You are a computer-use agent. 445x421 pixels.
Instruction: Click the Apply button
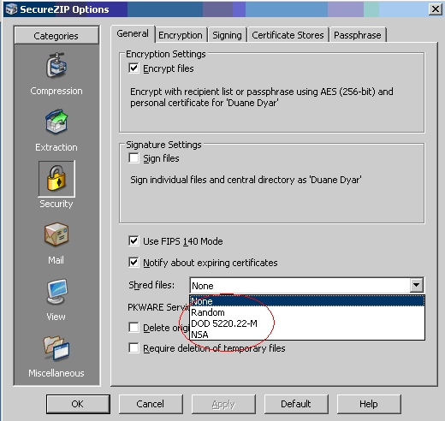point(223,404)
